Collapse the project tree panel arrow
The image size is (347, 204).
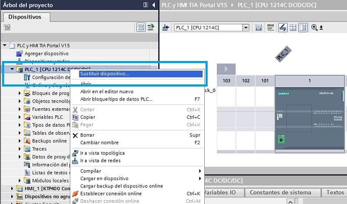pos(154,5)
